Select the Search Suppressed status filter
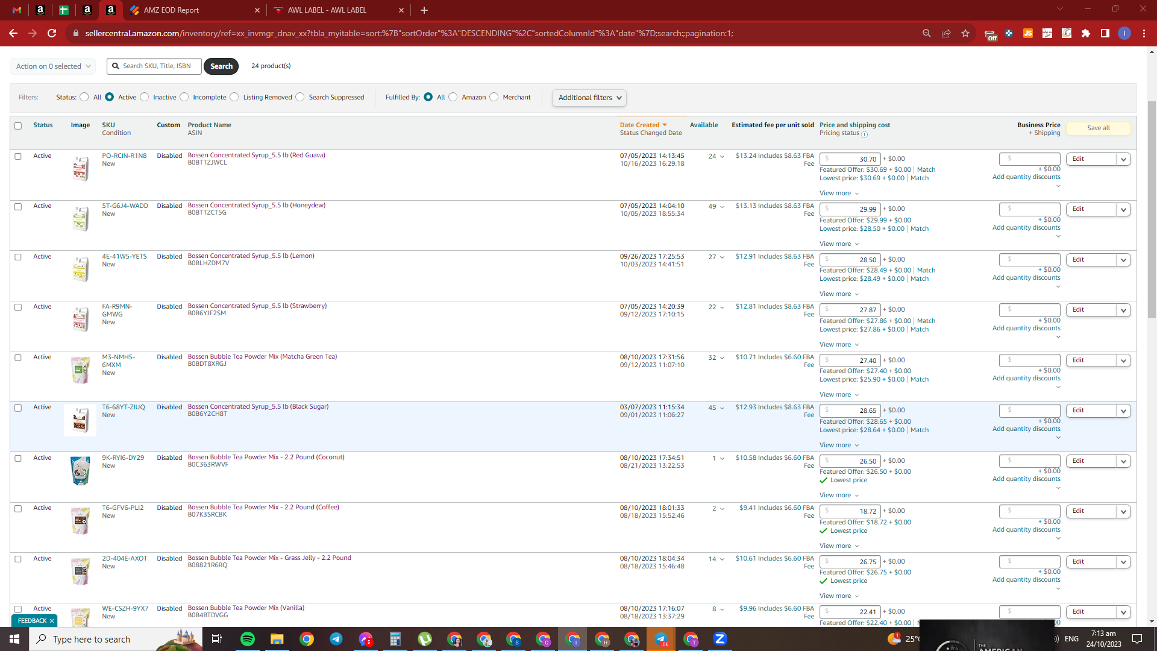Viewport: 1157px width, 651px height. coord(300,97)
